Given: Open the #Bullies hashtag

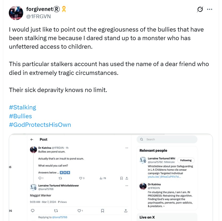Looking at the screenshot, I should click(20, 116).
